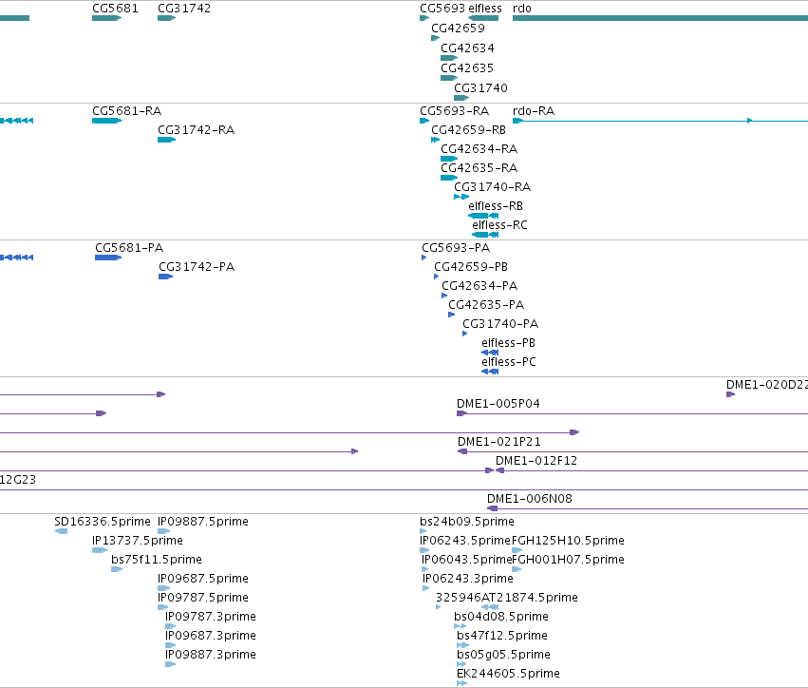Click the IP09887.3prime EST label

click(x=210, y=655)
